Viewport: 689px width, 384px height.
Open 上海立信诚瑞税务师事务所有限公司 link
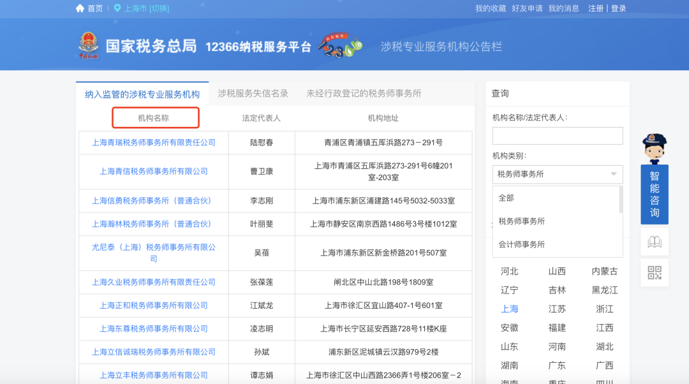(153, 352)
